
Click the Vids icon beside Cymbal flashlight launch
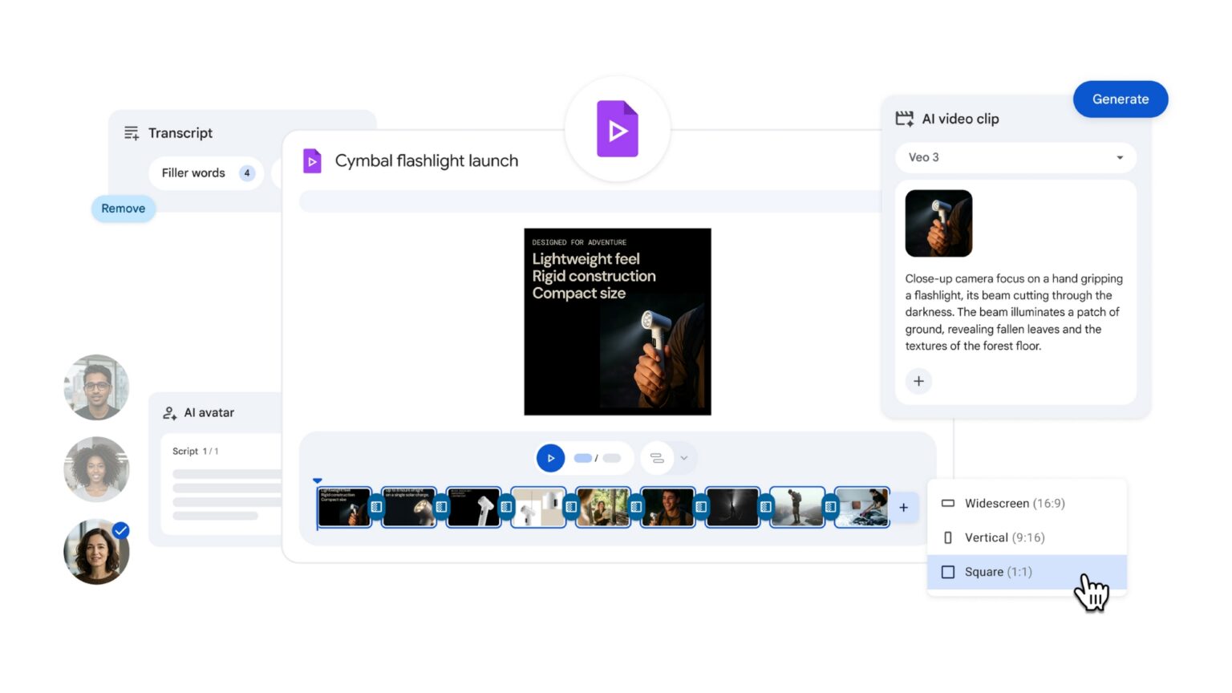312,160
